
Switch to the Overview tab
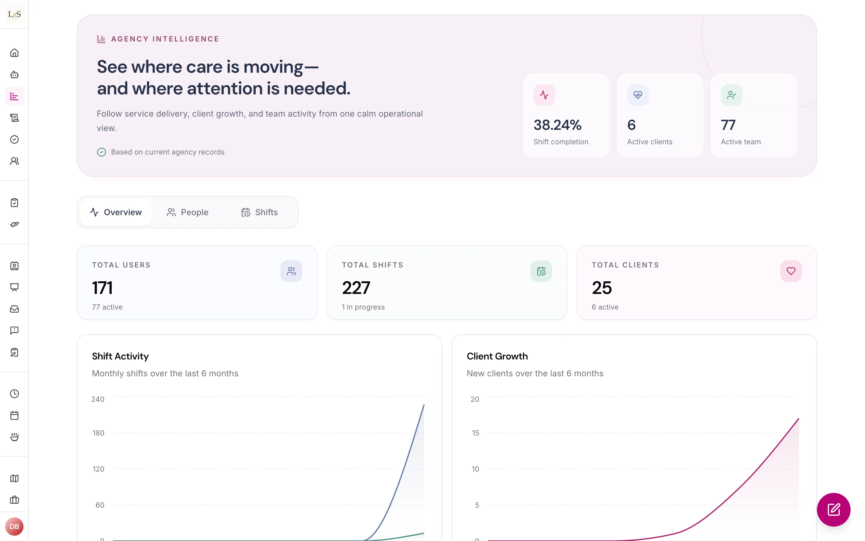[116, 212]
